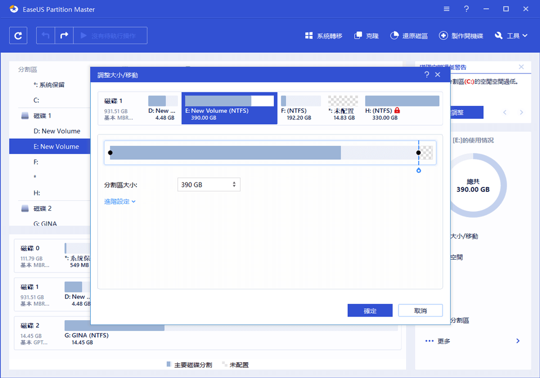The height and width of the screenshot is (378, 540).
Task: Click the 磁碟 2 drive icon in list
Action: 25,208
